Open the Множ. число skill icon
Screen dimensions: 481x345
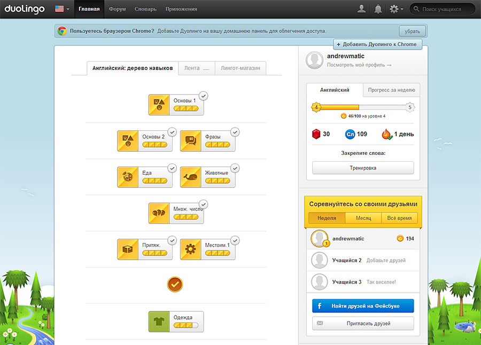click(x=159, y=213)
